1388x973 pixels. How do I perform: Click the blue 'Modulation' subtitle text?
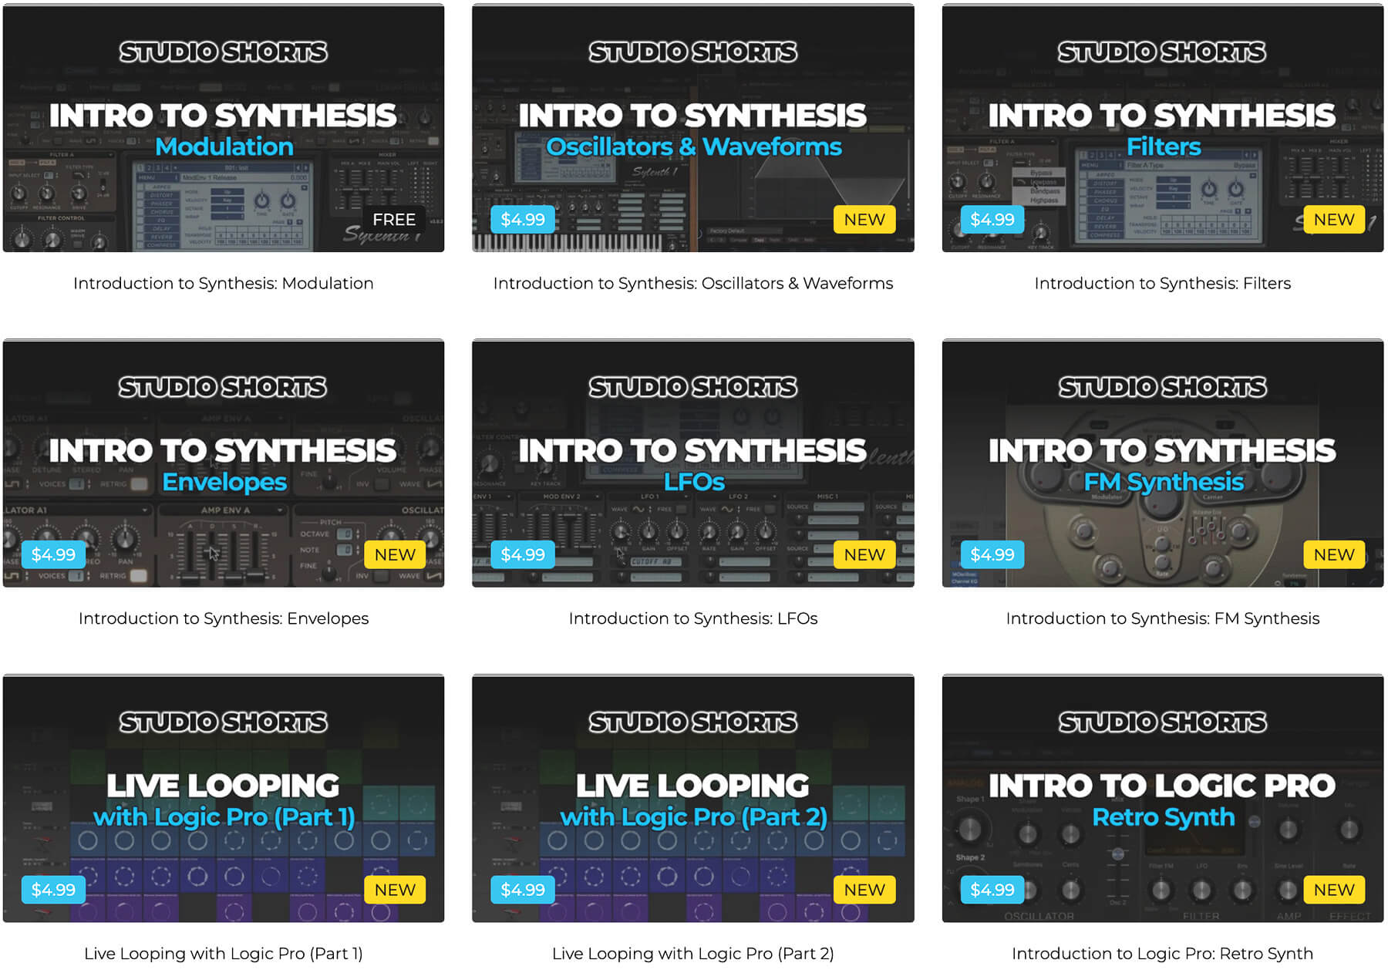pos(224,146)
